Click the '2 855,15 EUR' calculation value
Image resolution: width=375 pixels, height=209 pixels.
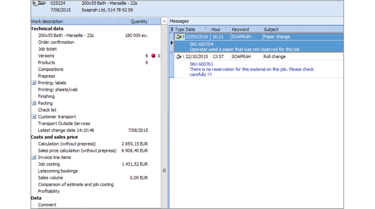135,144
